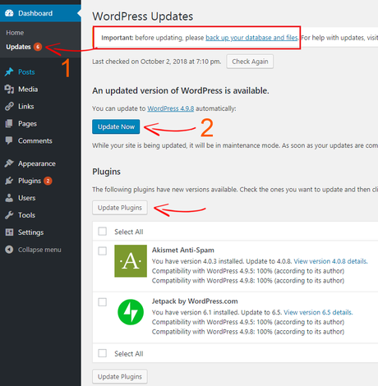Open the WordPress 4.9.8 link
The width and height of the screenshot is (378, 386).
point(171,108)
